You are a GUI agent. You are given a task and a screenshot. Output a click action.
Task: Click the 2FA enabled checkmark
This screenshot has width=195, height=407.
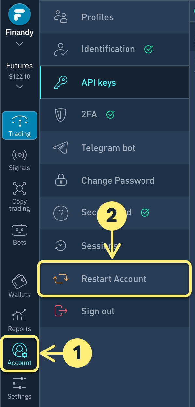(x=111, y=115)
